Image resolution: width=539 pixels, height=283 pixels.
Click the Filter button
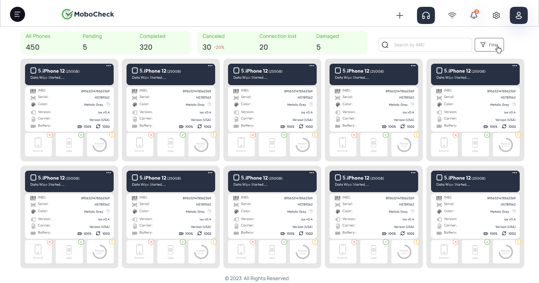click(489, 45)
